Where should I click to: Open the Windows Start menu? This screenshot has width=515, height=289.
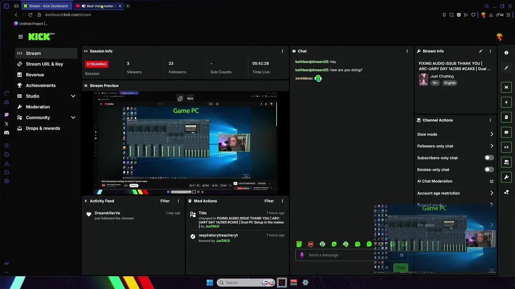tap(210, 283)
